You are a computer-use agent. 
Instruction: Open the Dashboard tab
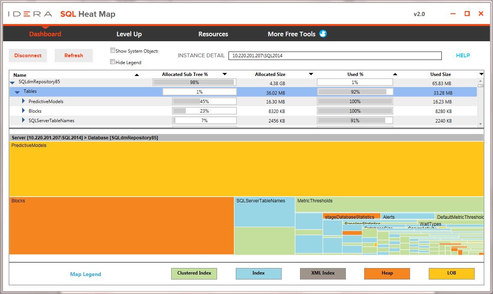click(45, 34)
